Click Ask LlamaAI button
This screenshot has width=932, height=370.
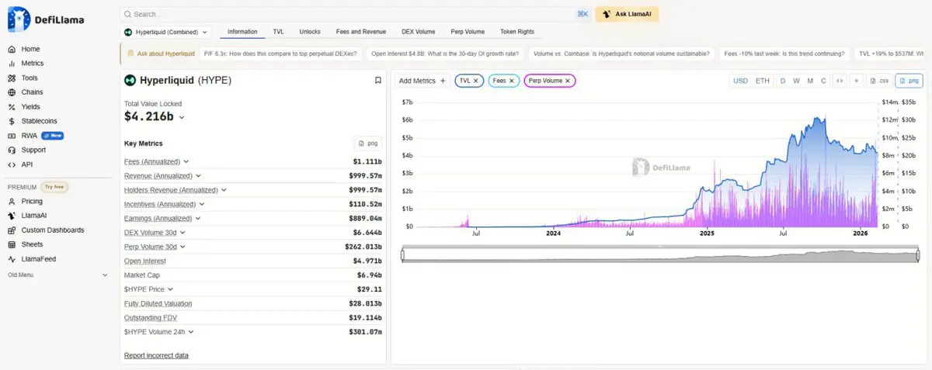coord(627,14)
